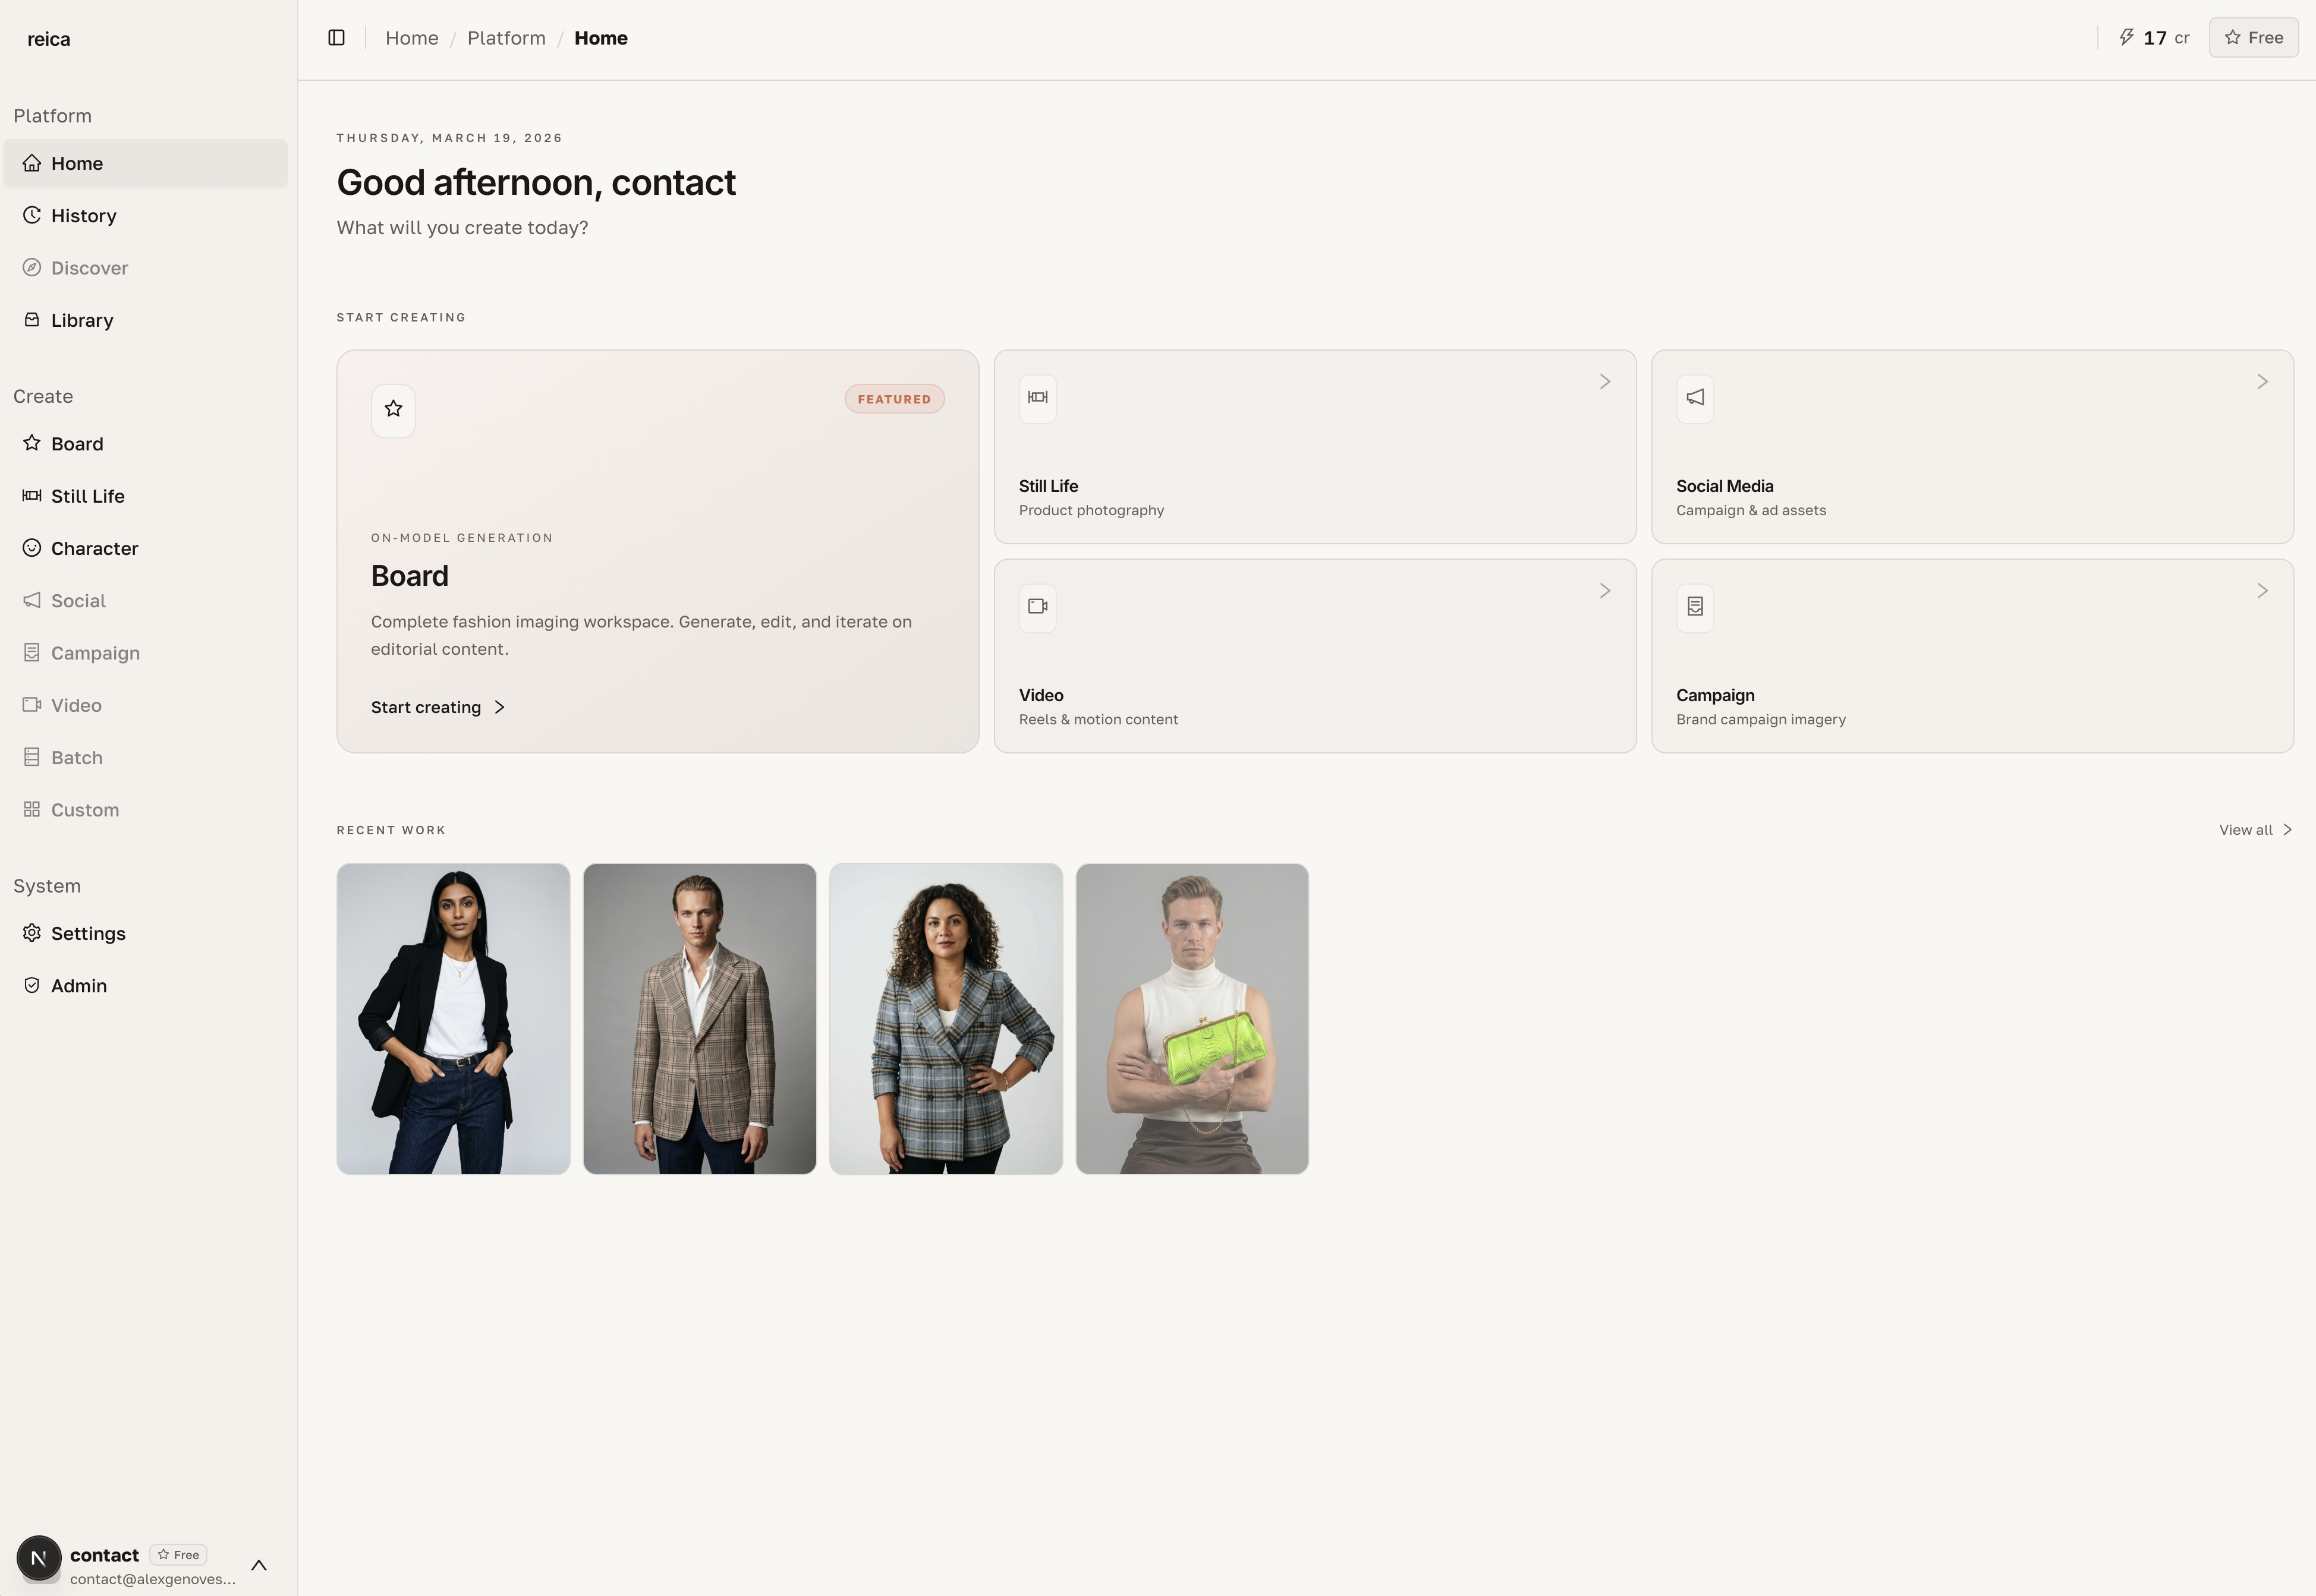The image size is (2316, 1596).
Task: Open the Video creation icon
Action: (31, 704)
